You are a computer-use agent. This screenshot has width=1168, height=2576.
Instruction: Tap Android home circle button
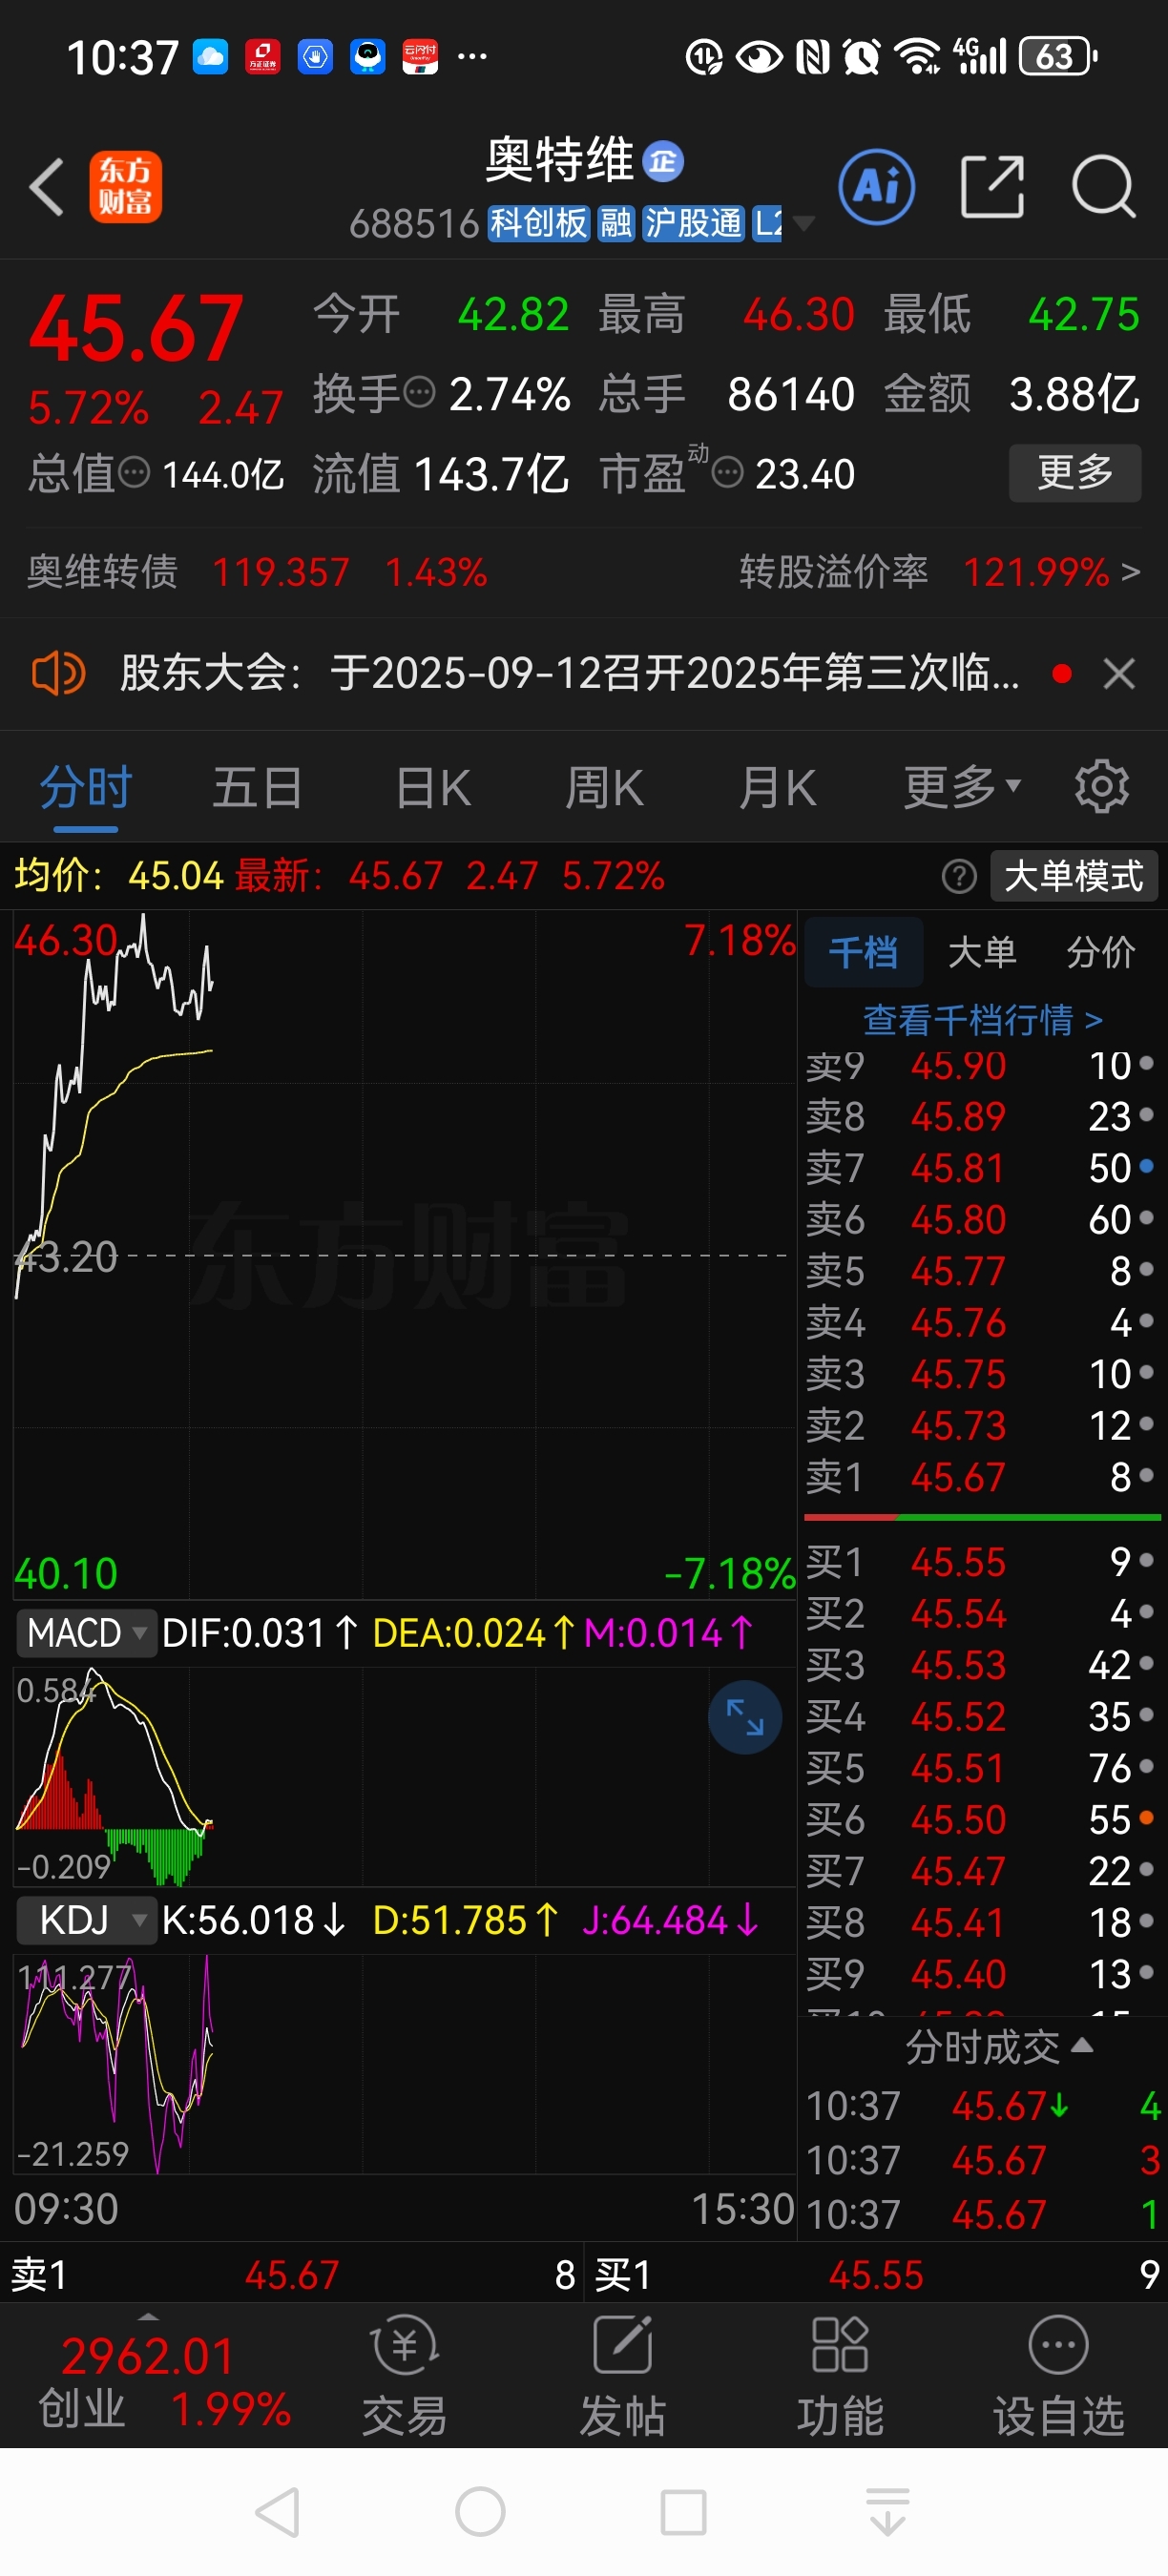pyautogui.click(x=480, y=2512)
